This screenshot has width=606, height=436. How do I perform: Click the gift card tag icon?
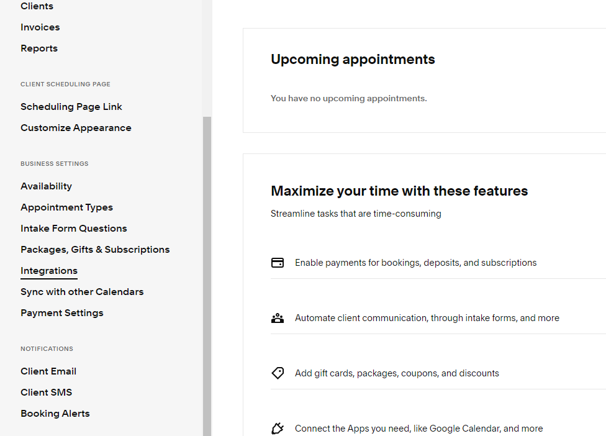point(277,373)
